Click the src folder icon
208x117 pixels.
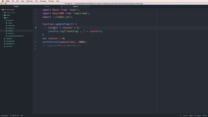(5, 18)
